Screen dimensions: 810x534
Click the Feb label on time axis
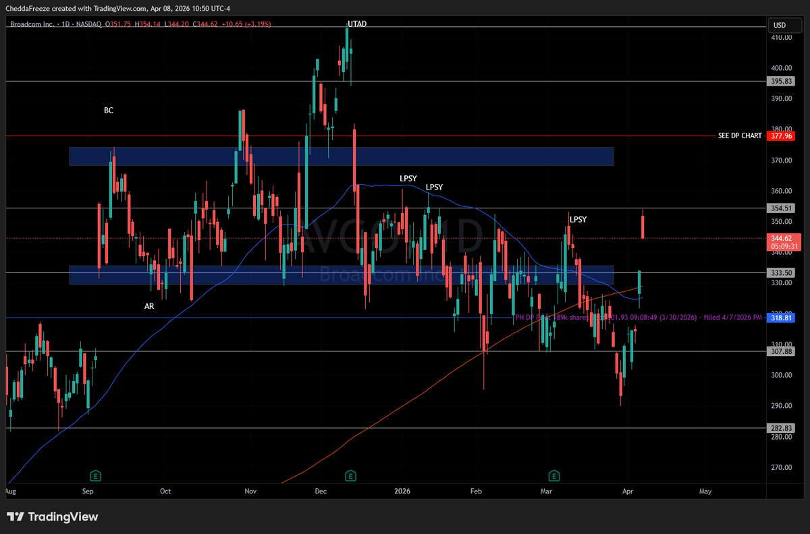pyautogui.click(x=476, y=492)
